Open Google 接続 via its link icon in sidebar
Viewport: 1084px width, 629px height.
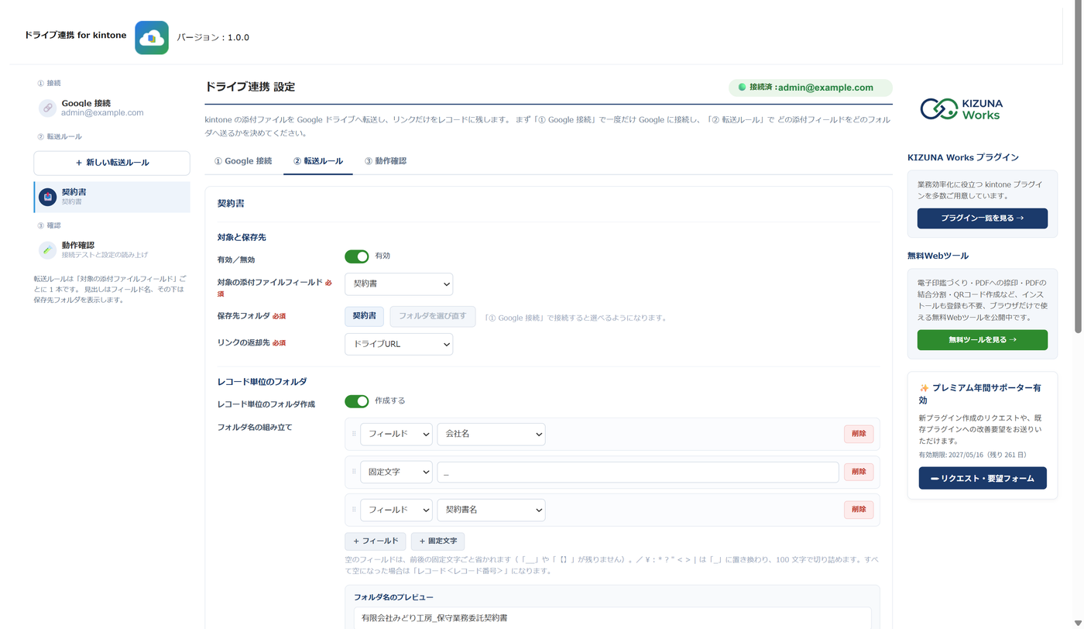48,108
